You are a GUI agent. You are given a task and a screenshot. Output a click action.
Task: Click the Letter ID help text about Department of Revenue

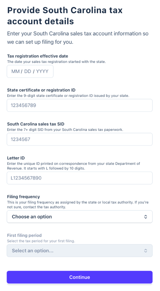coord(74,166)
